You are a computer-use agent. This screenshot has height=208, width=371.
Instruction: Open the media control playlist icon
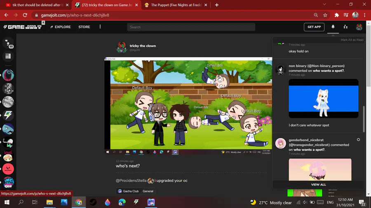(346, 15)
